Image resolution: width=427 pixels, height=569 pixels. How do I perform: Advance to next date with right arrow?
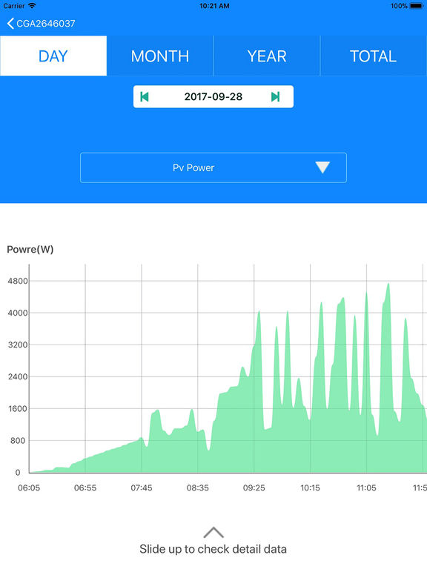275,97
